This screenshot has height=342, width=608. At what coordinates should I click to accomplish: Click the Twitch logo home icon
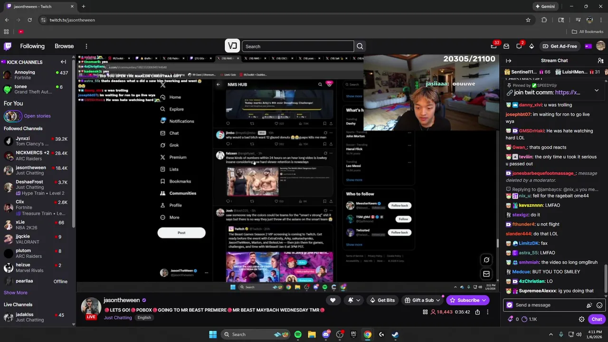(8, 46)
